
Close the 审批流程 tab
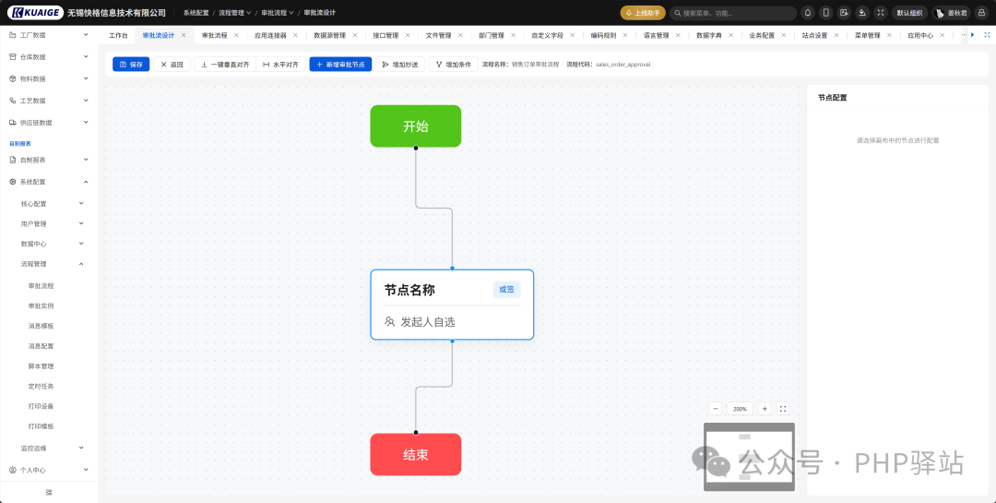pyautogui.click(x=236, y=35)
